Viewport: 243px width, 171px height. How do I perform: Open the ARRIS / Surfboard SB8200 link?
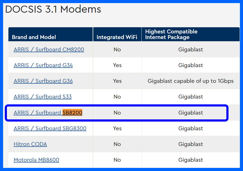48,113
